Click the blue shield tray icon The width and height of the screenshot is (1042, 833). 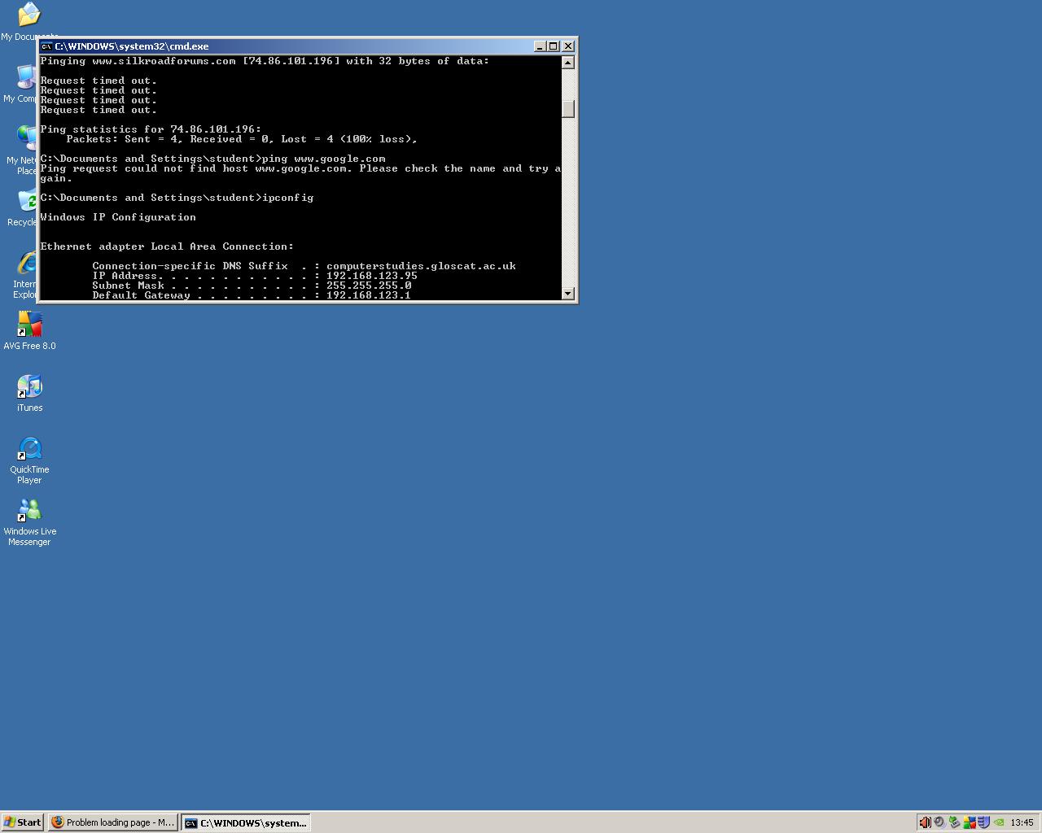[983, 822]
